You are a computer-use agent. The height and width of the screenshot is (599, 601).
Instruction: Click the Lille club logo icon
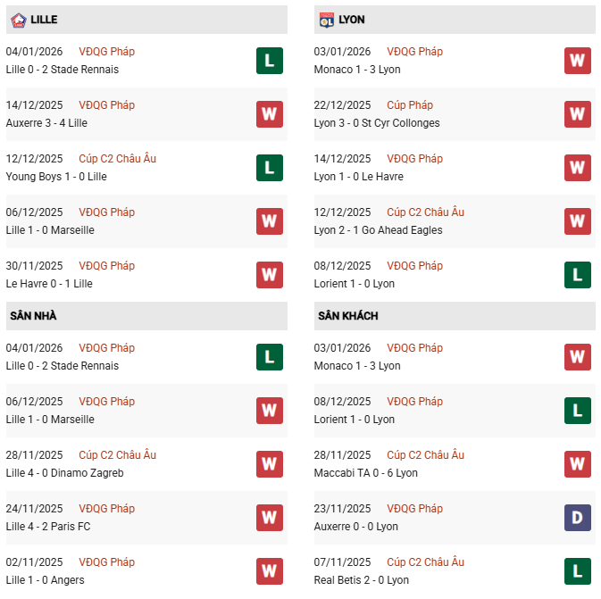coord(18,20)
